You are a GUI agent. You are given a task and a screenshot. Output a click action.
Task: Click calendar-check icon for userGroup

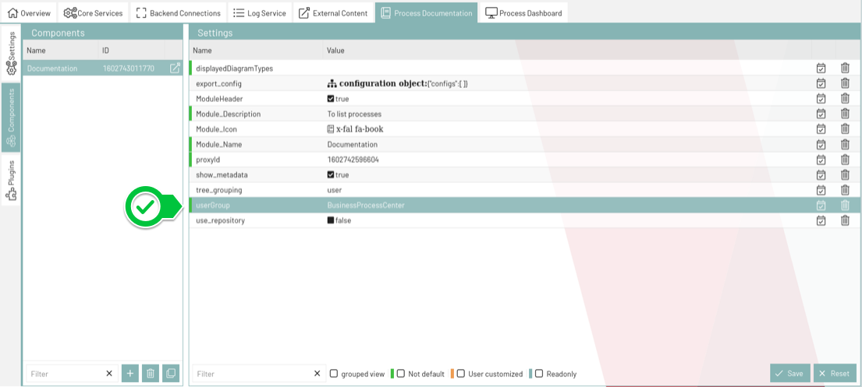(x=821, y=206)
